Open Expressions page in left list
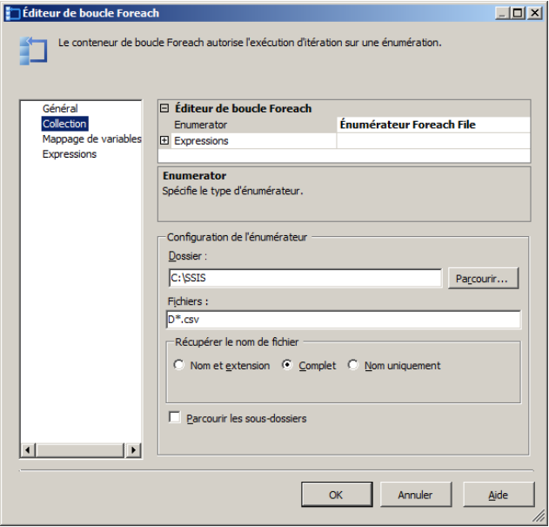Screen dimensions: 549x527 pyautogui.click(x=70, y=154)
